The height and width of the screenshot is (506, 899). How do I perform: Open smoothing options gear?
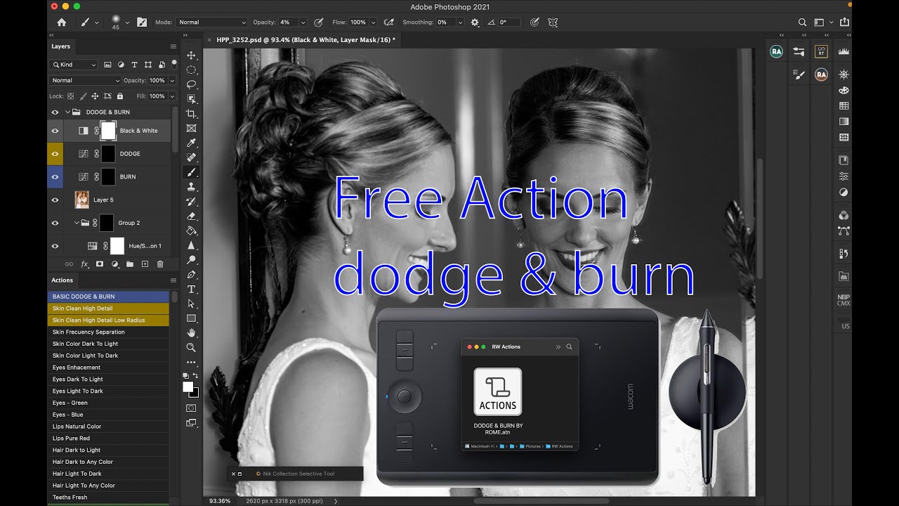[x=475, y=22]
